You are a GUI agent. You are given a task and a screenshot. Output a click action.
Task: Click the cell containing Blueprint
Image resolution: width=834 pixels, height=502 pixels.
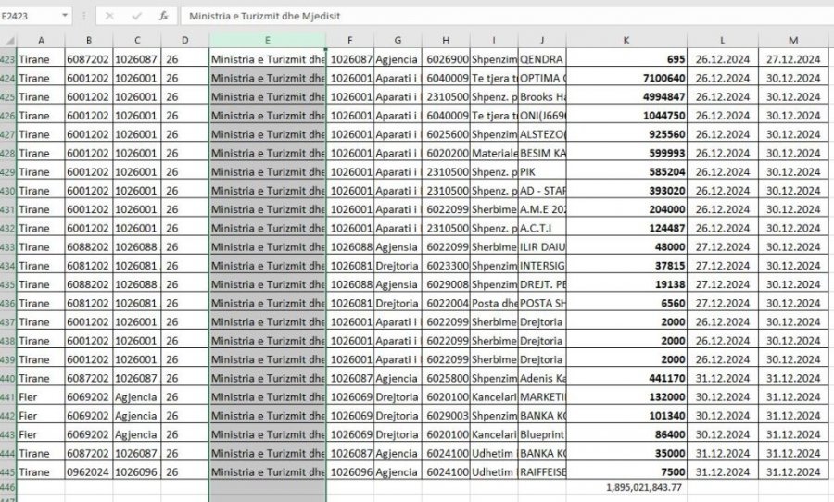(542, 433)
